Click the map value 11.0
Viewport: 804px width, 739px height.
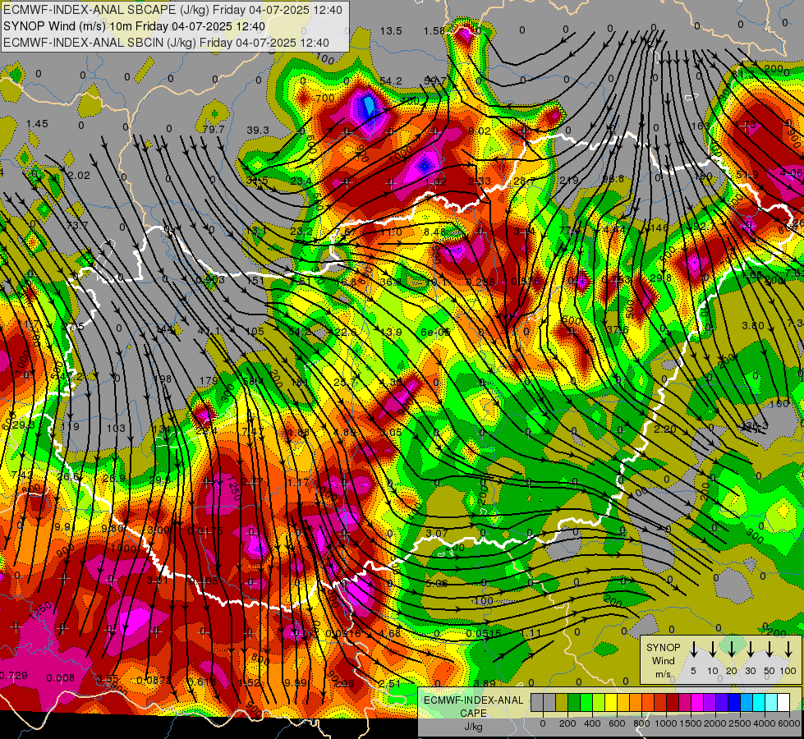click(391, 232)
